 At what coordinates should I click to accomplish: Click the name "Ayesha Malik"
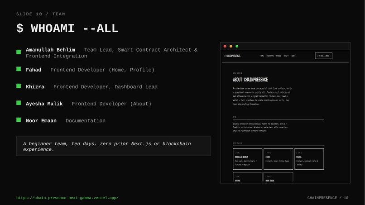pyautogui.click(x=44, y=104)
